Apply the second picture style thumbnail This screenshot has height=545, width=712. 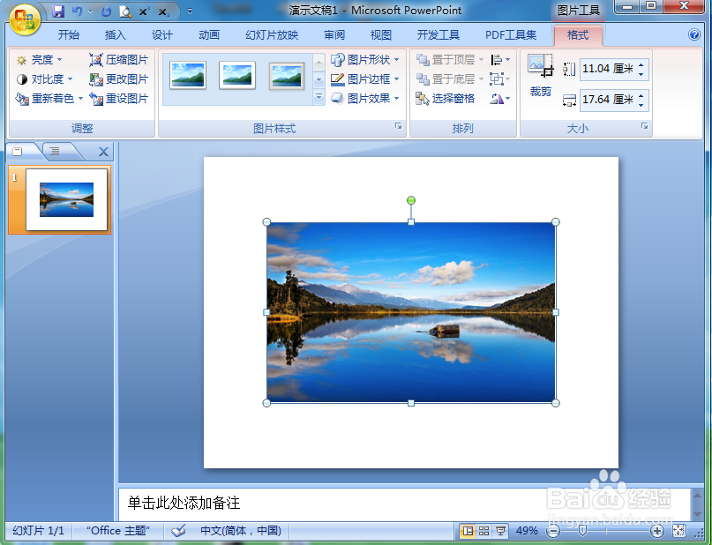pyautogui.click(x=237, y=75)
